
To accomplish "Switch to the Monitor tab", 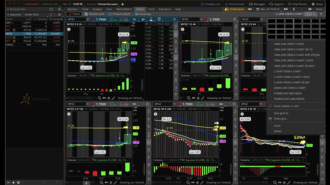I will pyautogui.click(x=72, y=9).
